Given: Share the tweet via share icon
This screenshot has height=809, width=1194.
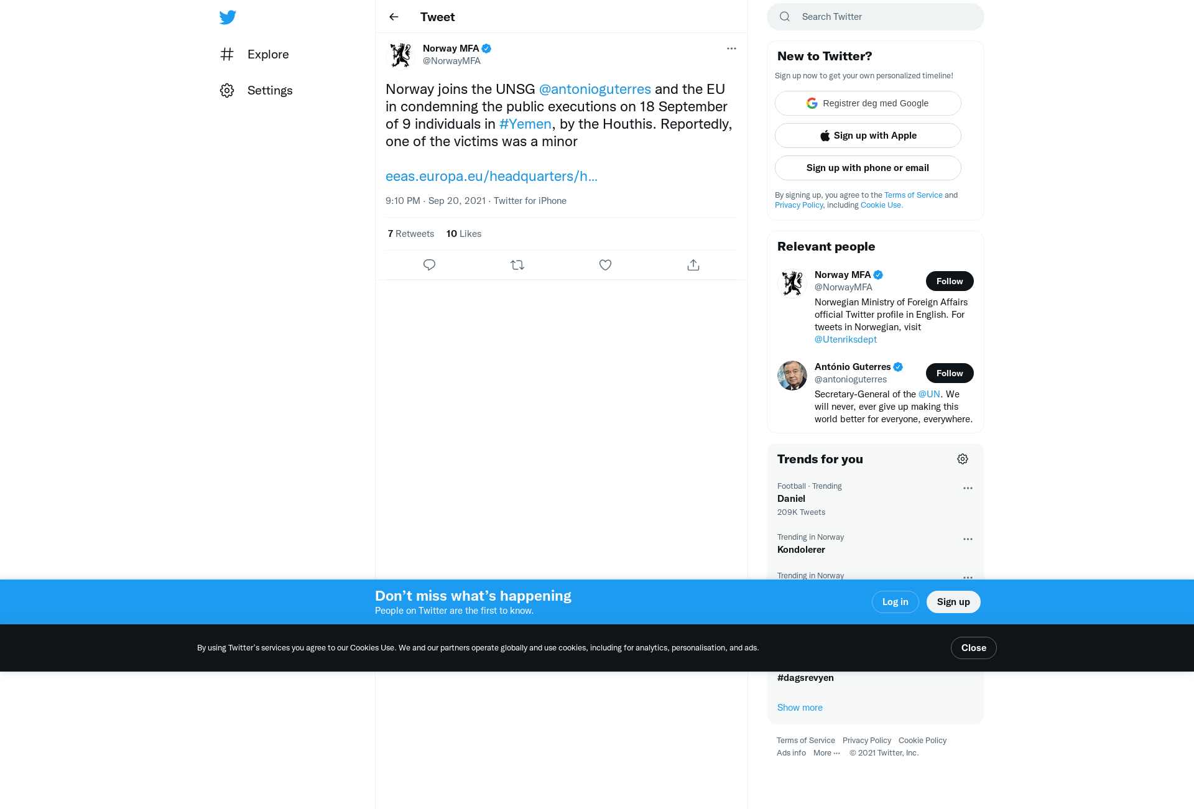Looking at the screenshot, I should point(693,265).
